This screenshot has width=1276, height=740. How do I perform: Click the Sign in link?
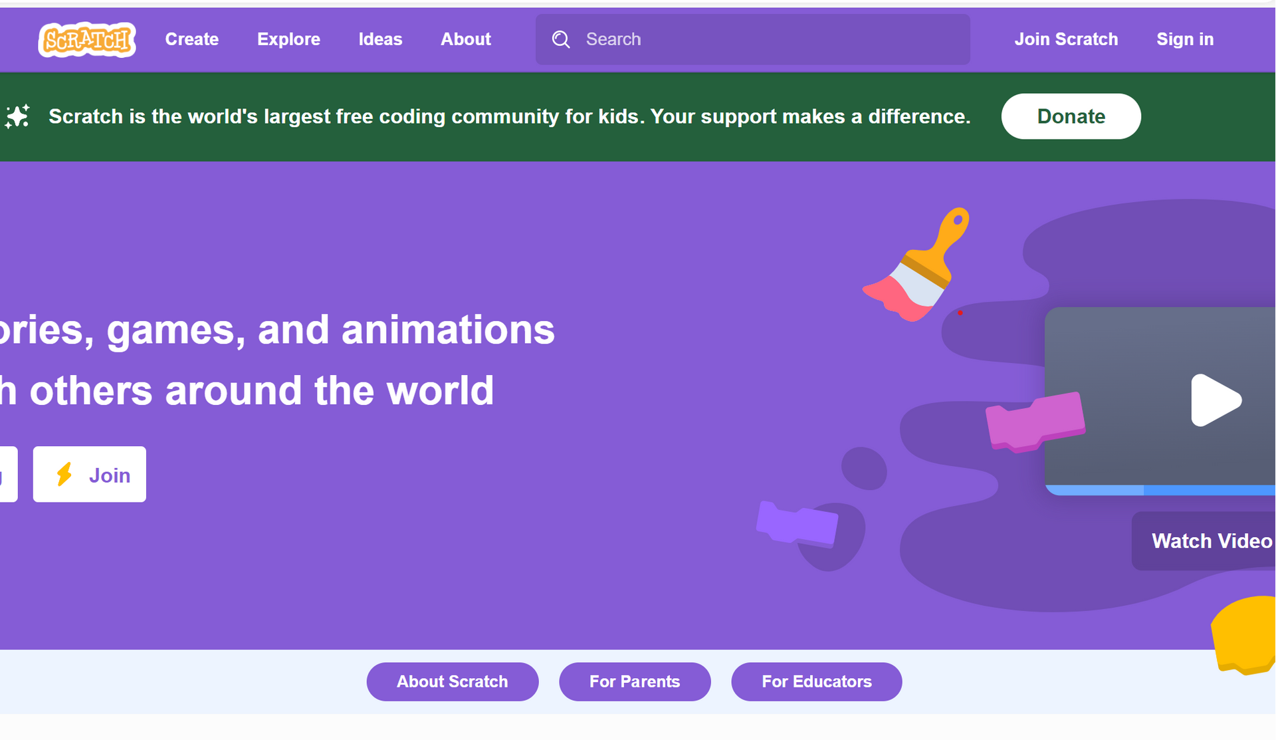pos(1185,40)
